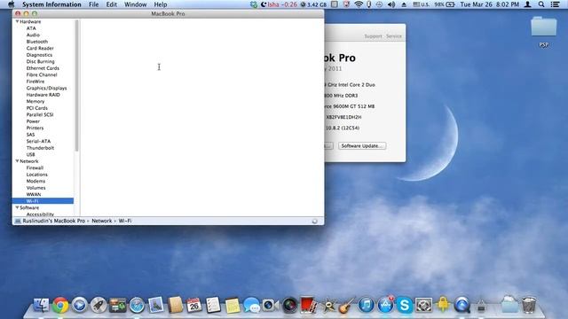Select Memory in Hardware list
568x319 pixels.
click(35, 101)
